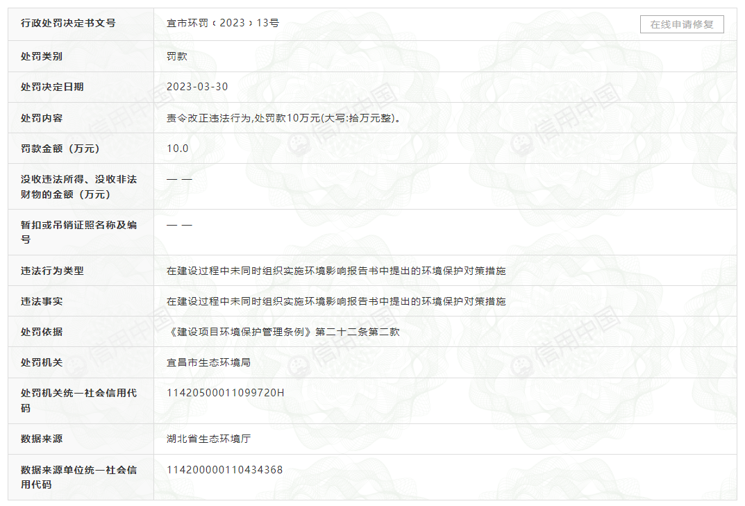Click the document number 宜市环罚〔2023〕13号
Screen dimensions: 745x506
tap(223, 23)
